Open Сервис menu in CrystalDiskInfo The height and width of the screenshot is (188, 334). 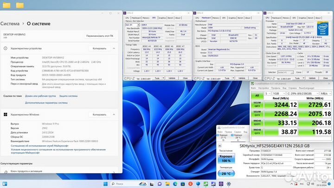[x=238, y=132]
